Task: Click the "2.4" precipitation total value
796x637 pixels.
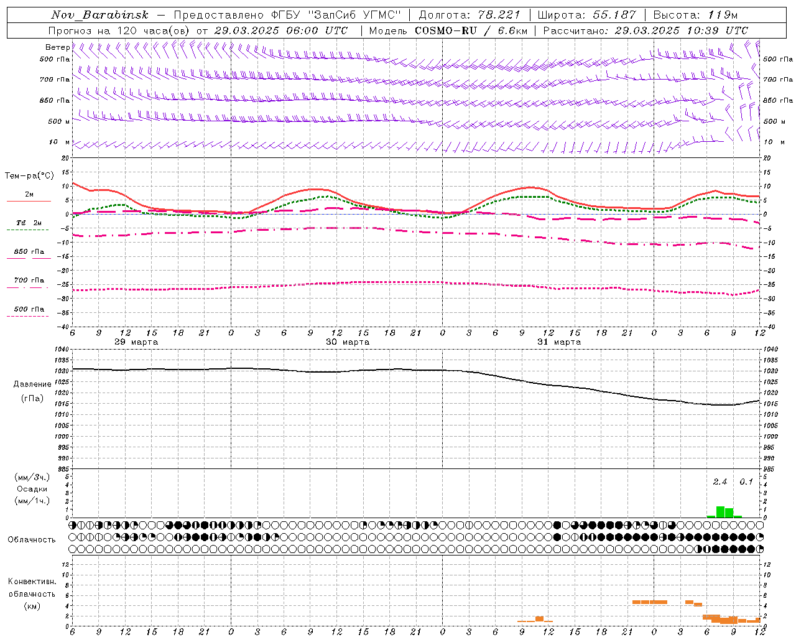Action: 720,482
